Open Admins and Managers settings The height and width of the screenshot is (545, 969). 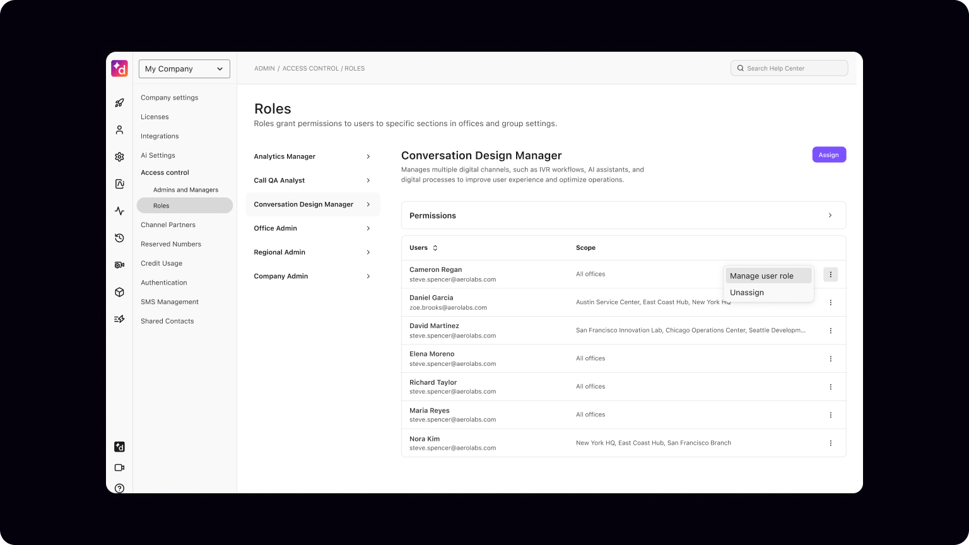click(x=185, y=189)
